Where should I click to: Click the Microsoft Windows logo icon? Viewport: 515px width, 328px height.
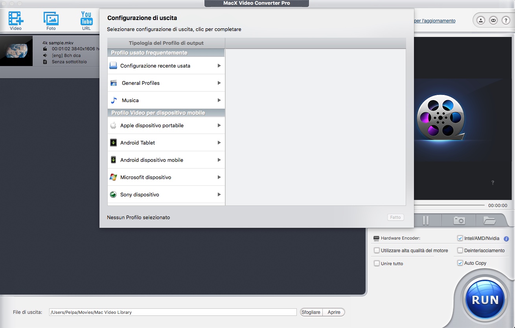pyautogui.click(x=113, y=177)
